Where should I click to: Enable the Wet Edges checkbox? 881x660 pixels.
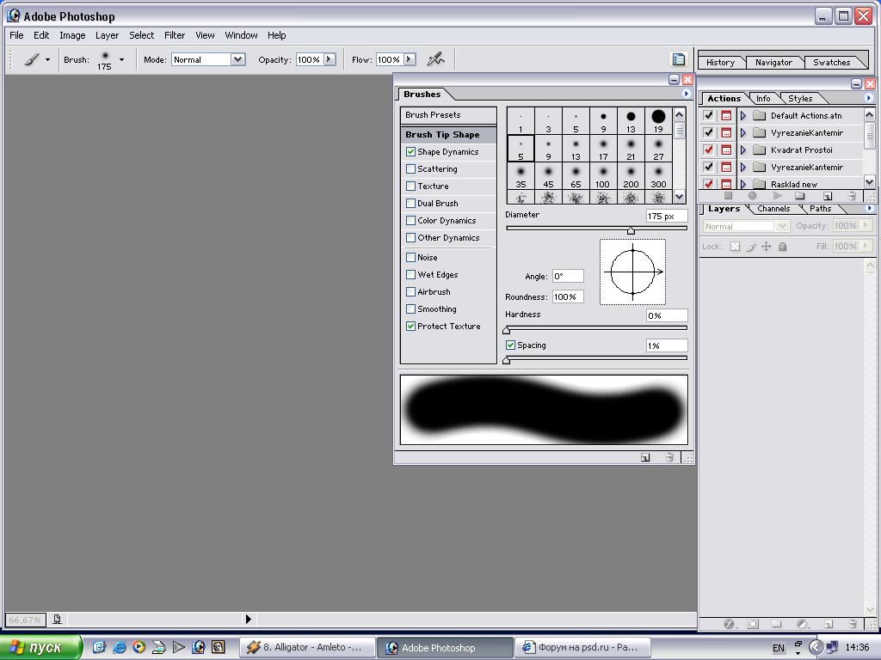point(410,274)
